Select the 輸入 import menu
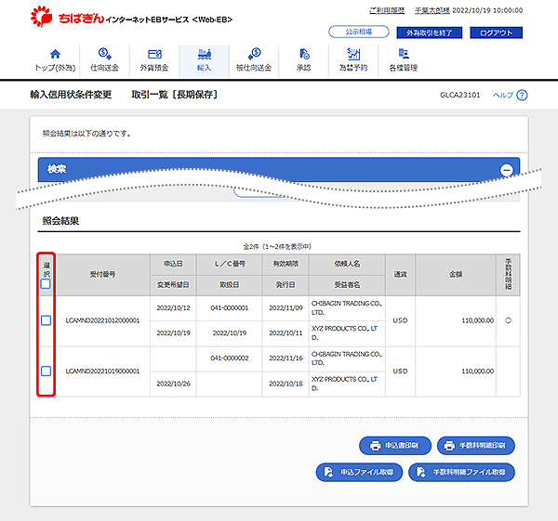Image resolution: width=558 pixels, height=521 pixels. coord(204,60)
